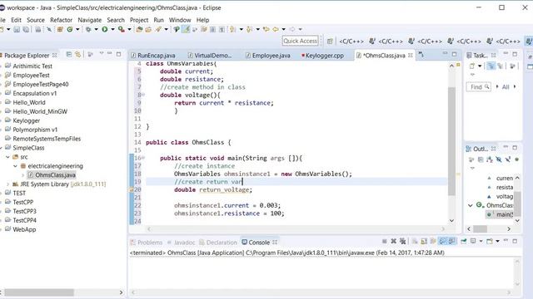This screenshot has width=533, height=299.
Task: Click the New Java Class green icon
Action: pyautogui.click(x=70, y=30)
